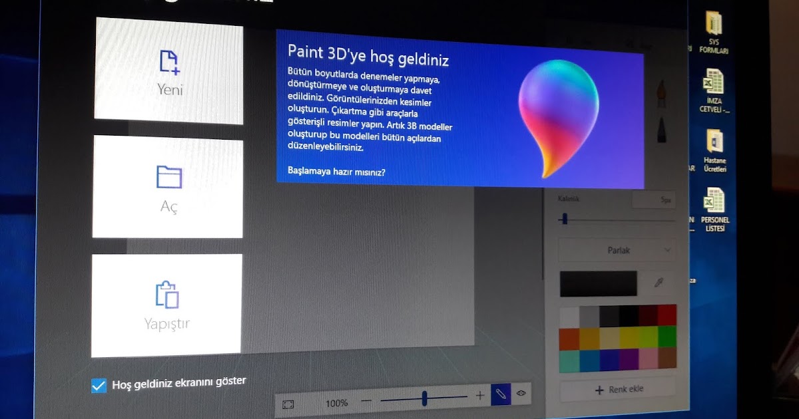799x419 pixels.
Task: Select the brown-tipped brush in tool panel
Action: [x=662, y=93]
